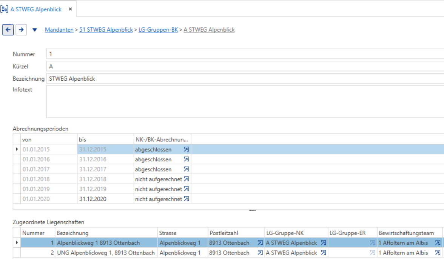Click the A STWEG Alpenblick breadcrumb
The width and height of the screenshot is (444, 259).
[x=209, y=30]
